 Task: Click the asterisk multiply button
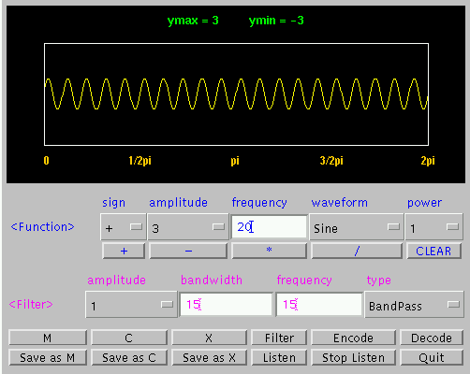pos(269,251)
